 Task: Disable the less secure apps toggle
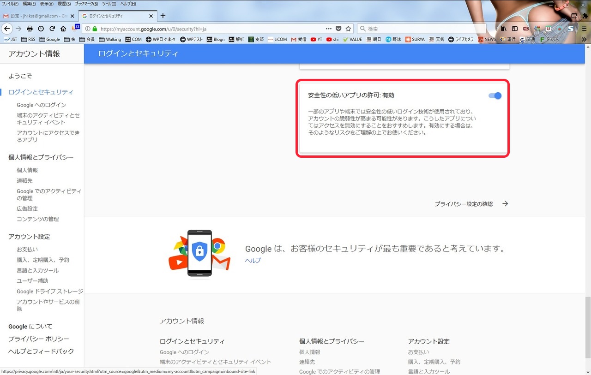click(x=495, y=96)
